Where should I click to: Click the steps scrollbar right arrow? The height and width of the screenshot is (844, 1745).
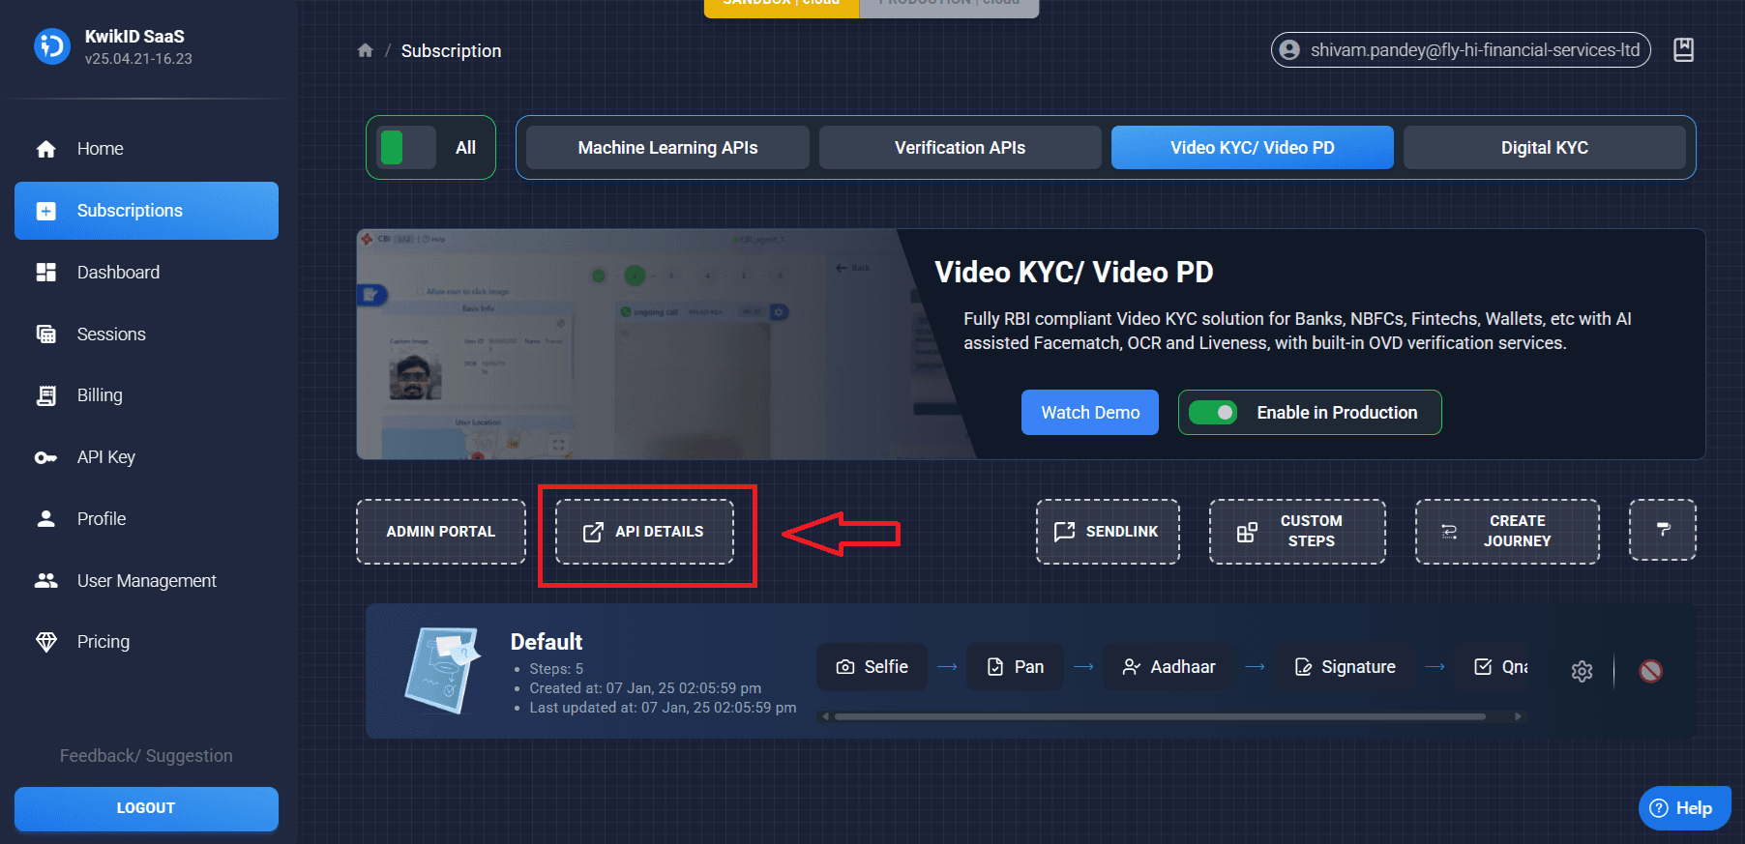(x=1519, y=716)
